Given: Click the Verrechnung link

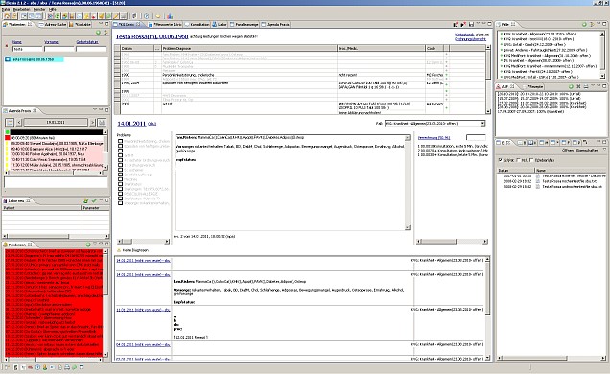Looking at the screenshot, I should click(x=434, y=138).
